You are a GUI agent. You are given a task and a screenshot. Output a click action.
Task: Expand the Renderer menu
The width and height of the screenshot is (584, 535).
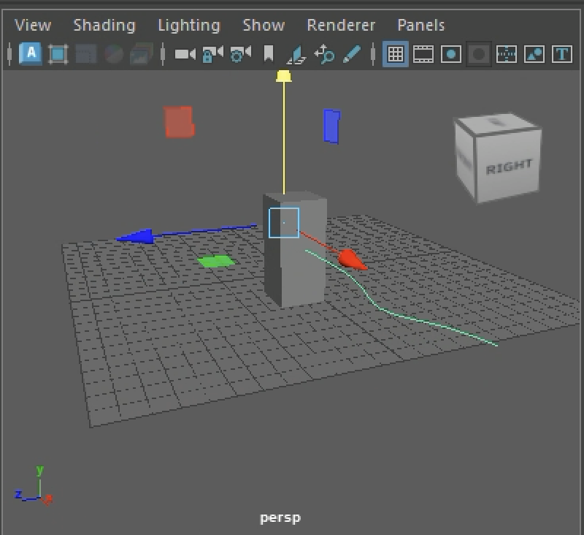click(341, 25)
